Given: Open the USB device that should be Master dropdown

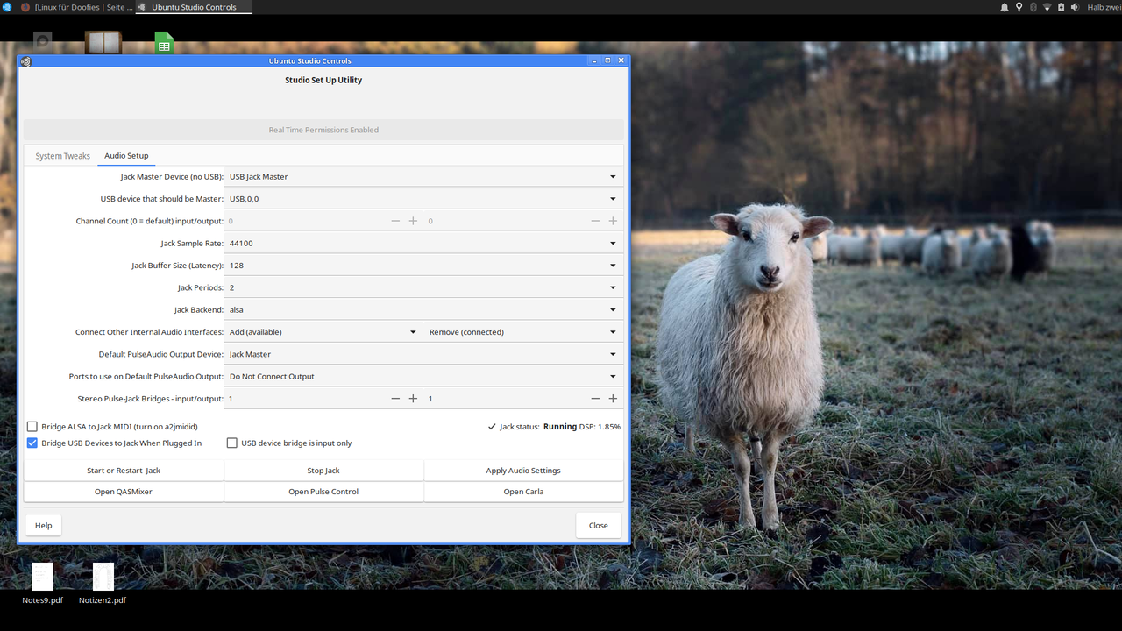Looking at the screenshot, I should [x=423, y=199].
